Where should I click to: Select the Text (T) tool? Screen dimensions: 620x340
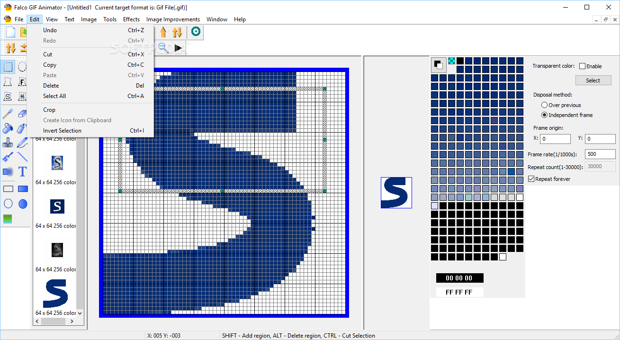point(22,171)
